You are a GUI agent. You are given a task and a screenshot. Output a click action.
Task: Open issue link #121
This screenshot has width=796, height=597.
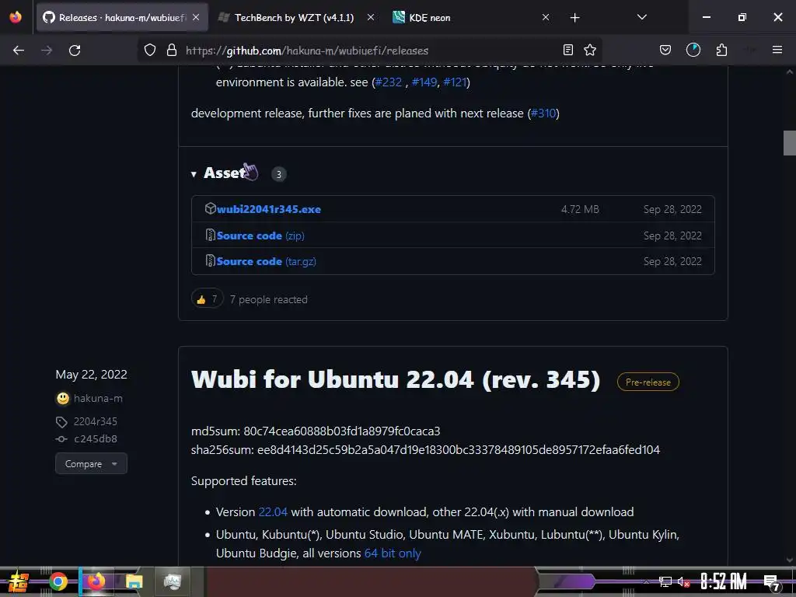point(455,82)
